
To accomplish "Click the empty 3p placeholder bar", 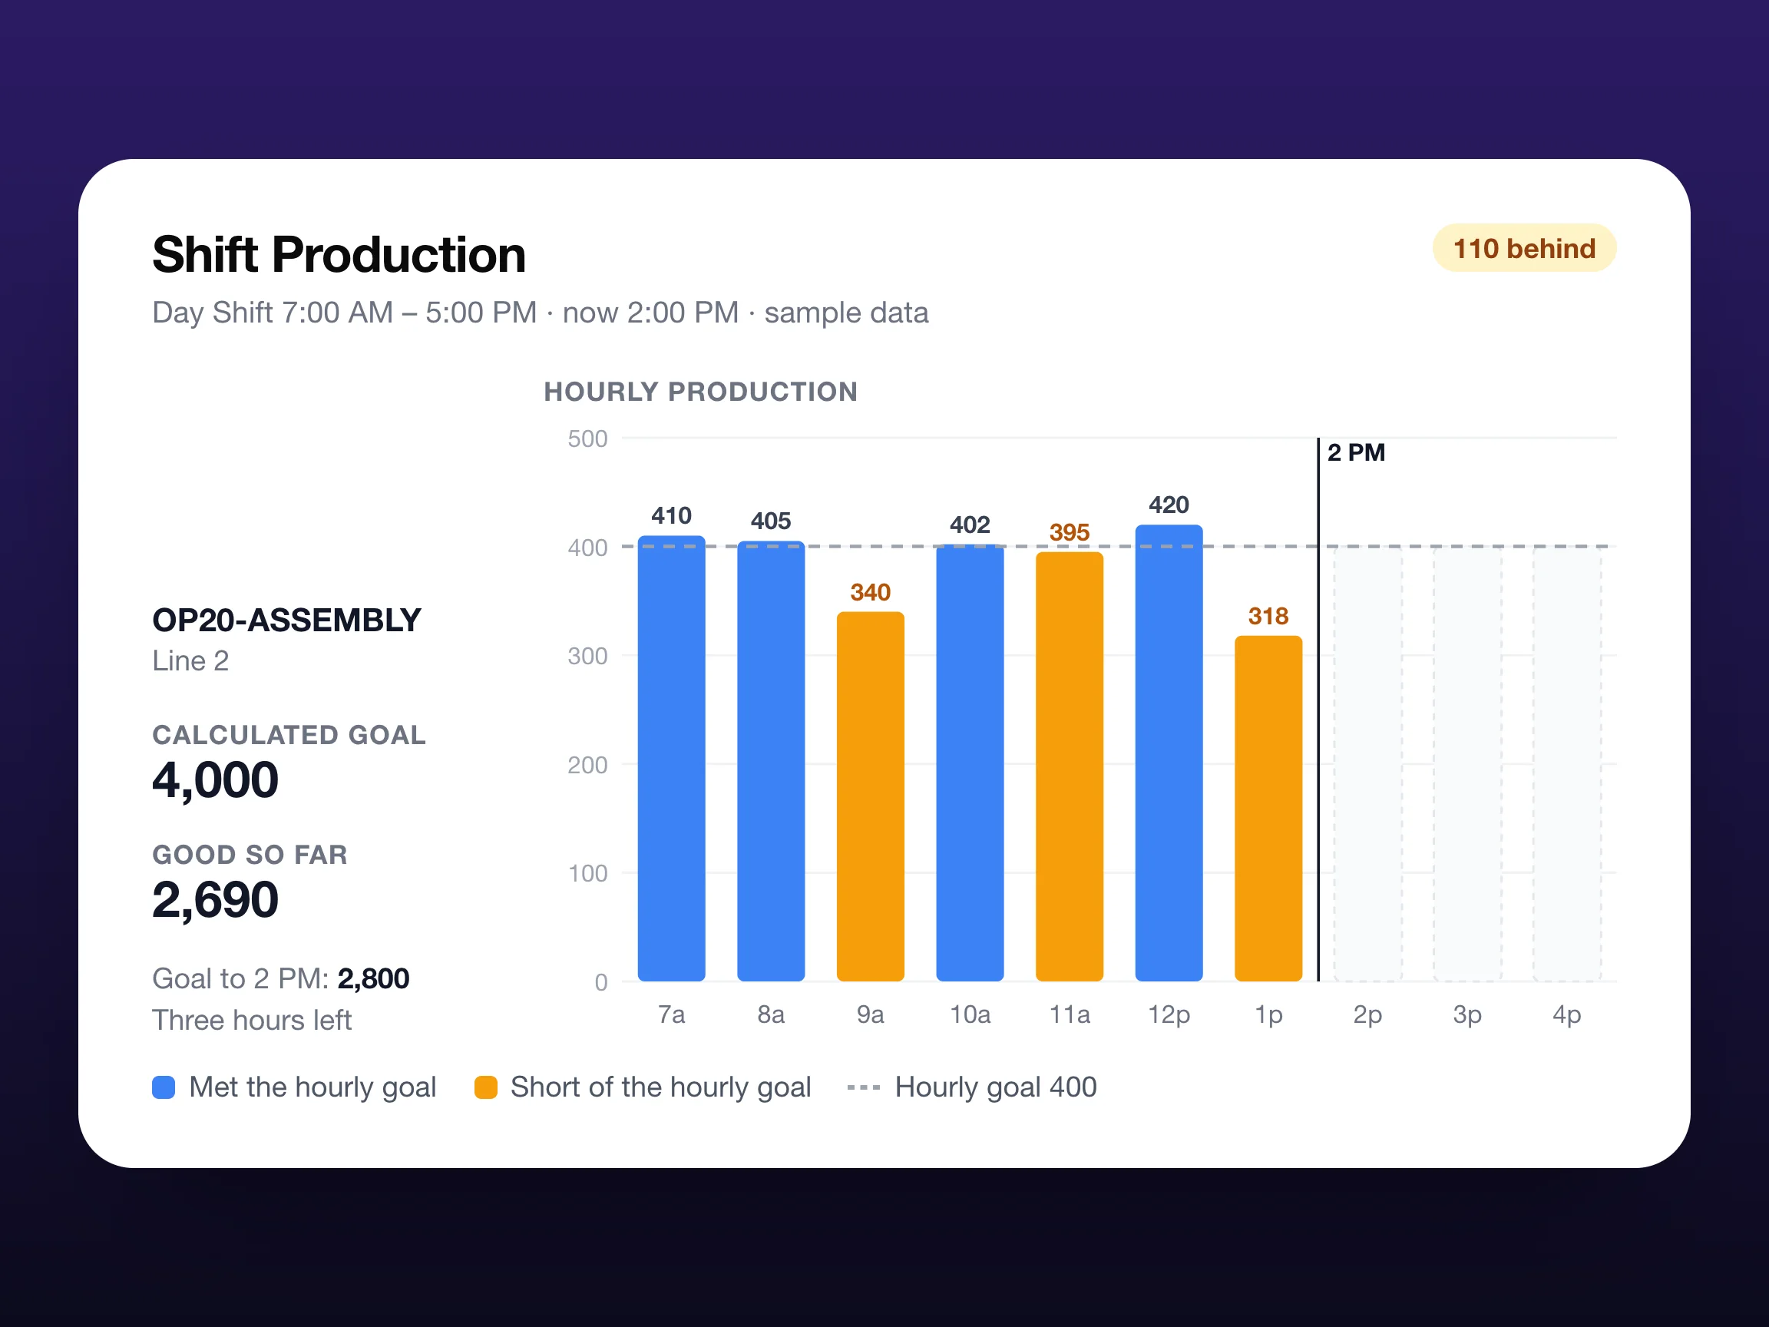I will [1466, 764].
